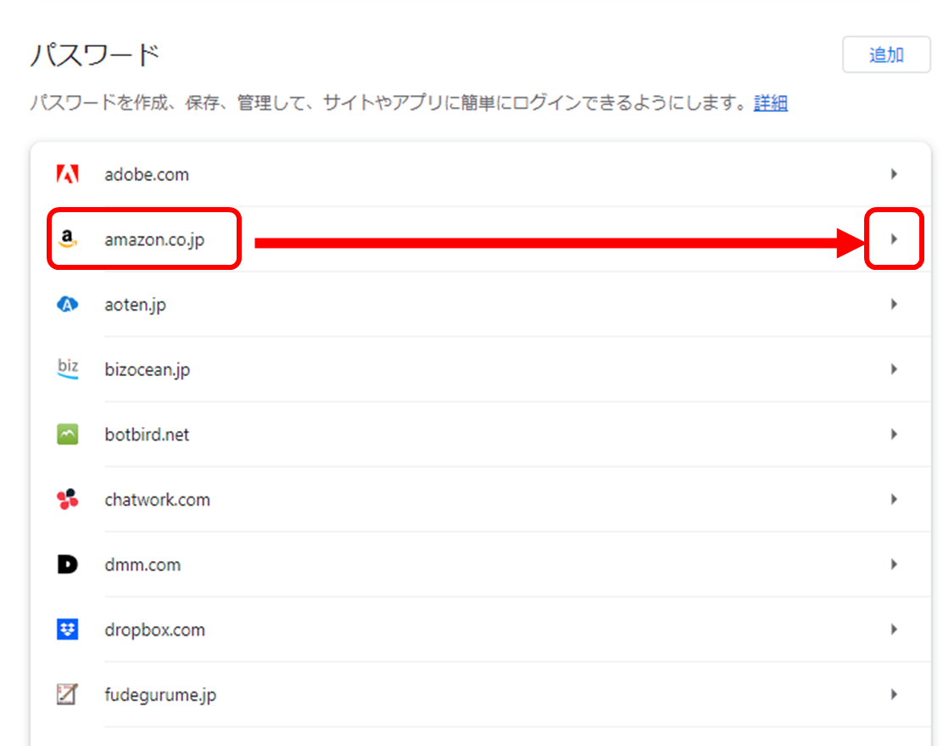Expand the aoten.jp chevron arrow
Viewport: 943px width, 746px height.
click(894, 304)
